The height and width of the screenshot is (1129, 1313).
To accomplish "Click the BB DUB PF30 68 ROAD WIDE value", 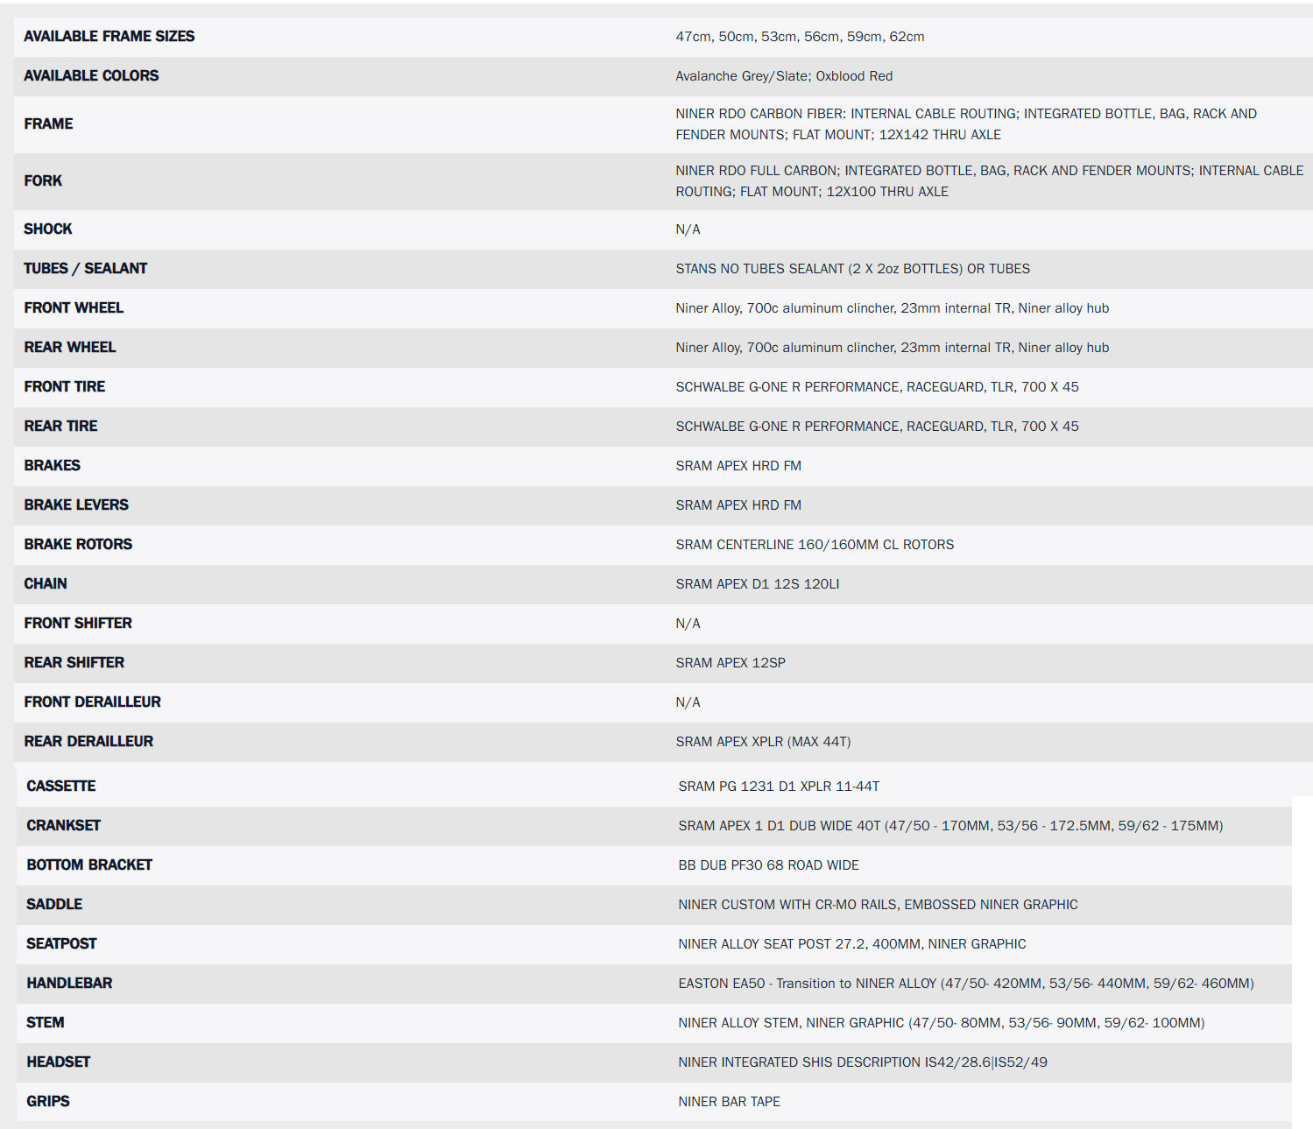I will pyautogui.click(x=768, y=865).
